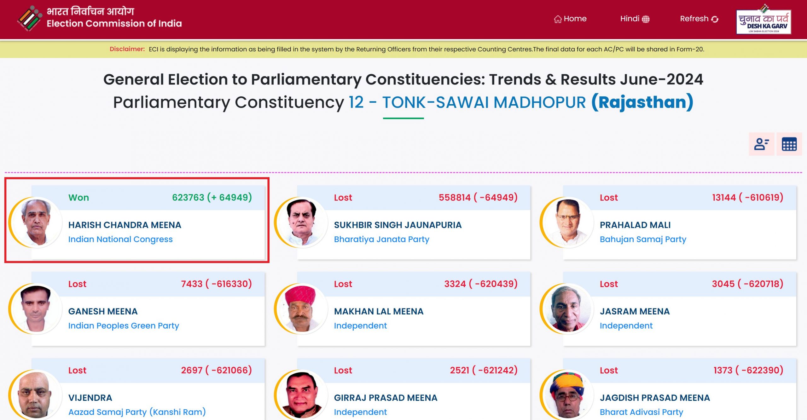Open the Desh Ka Garv banner logo

pos(763,20)
